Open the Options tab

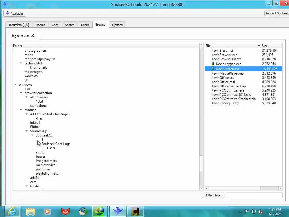[x=117, y=25]
